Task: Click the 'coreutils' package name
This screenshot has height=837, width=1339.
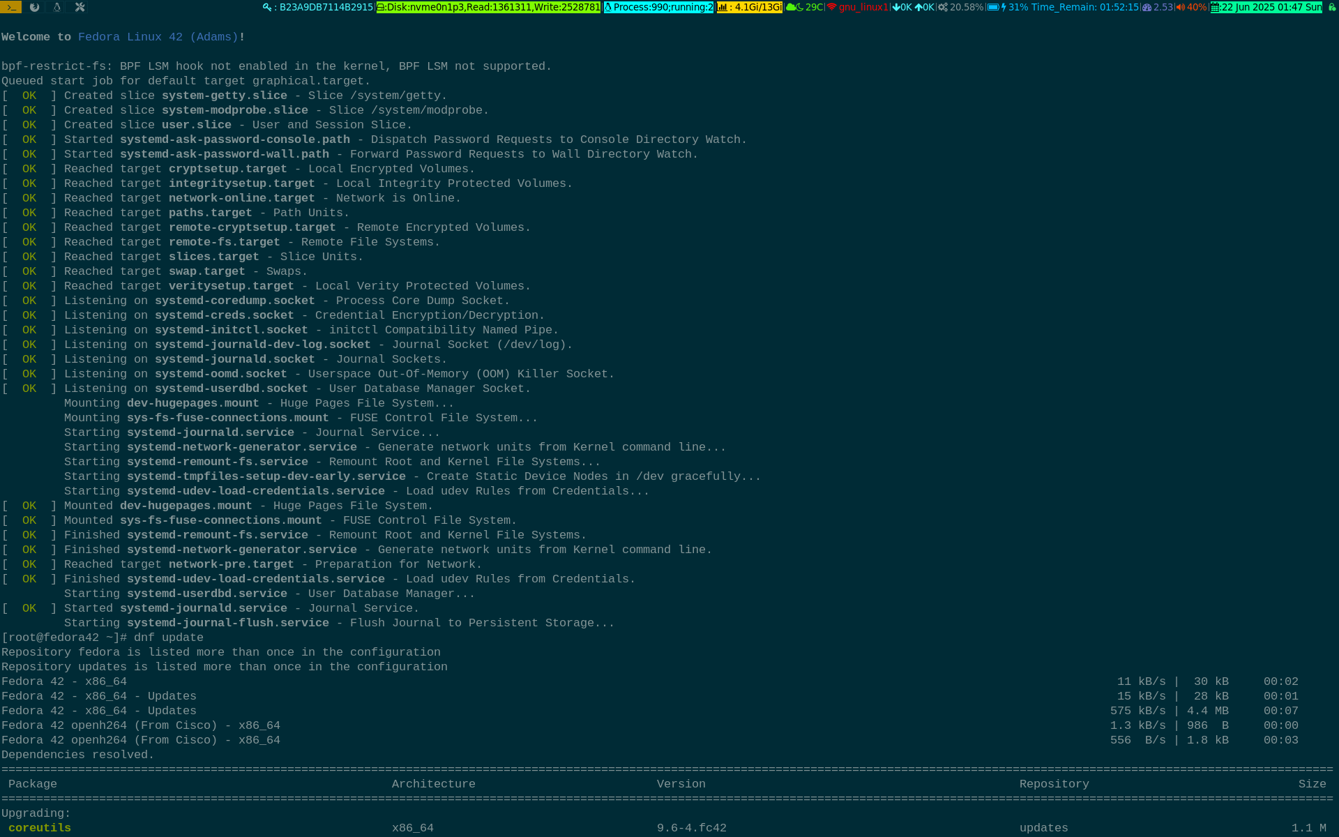Action: pyautogui.click(x=40, y=828)
